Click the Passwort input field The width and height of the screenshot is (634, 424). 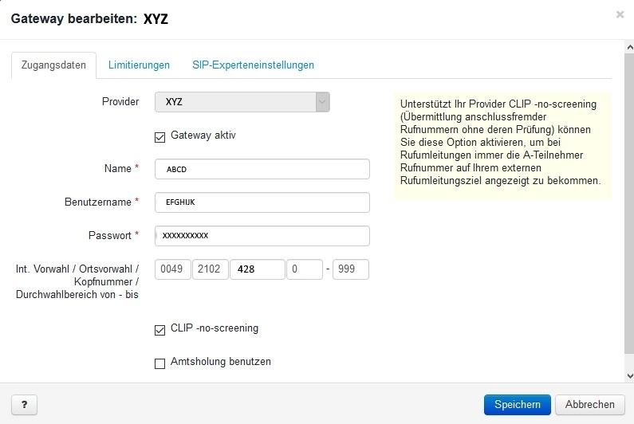click(262, 236)
